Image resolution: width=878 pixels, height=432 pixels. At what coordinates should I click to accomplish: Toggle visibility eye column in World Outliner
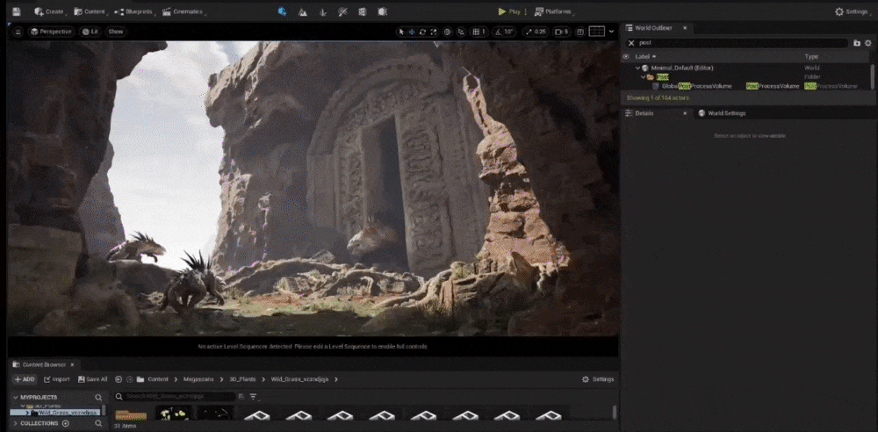[626, 56]
